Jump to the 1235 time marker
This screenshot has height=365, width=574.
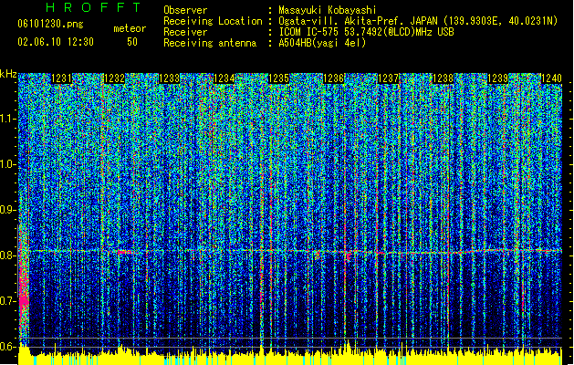[x=279, y=79]
